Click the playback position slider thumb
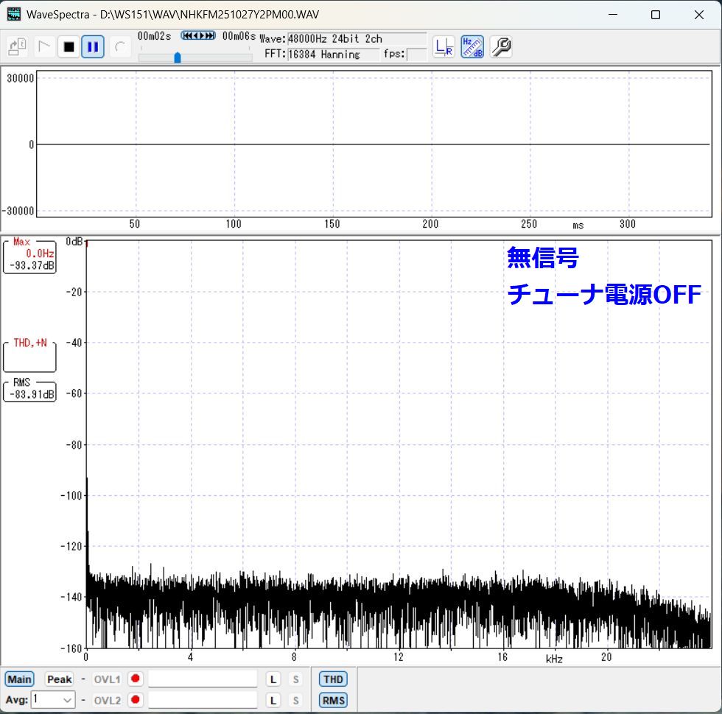Viewport: 722px width, 714px height. tap(178, 57)
